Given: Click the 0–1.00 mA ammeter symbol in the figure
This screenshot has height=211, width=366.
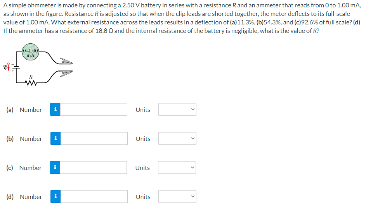Looking at the screenshot, I should tap(31, 52).
